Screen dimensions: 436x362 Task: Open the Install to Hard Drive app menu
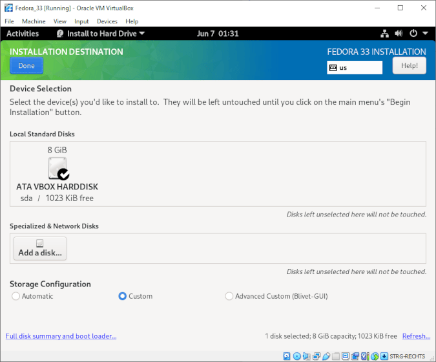point(100,34)
